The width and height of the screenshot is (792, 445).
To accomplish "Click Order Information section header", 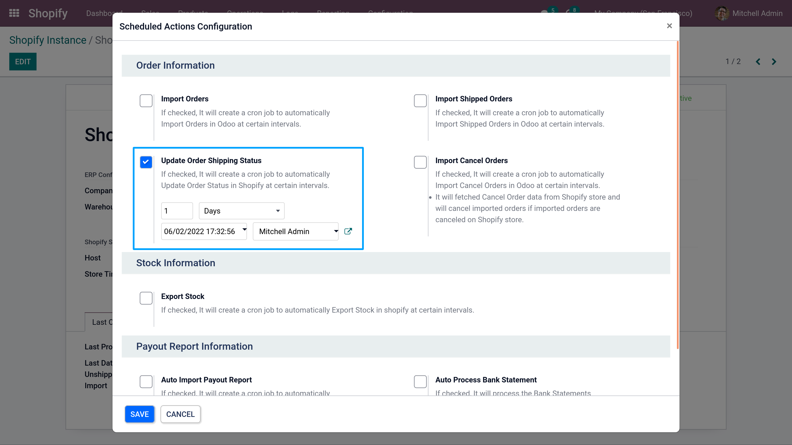I will (x=396, y=65).
